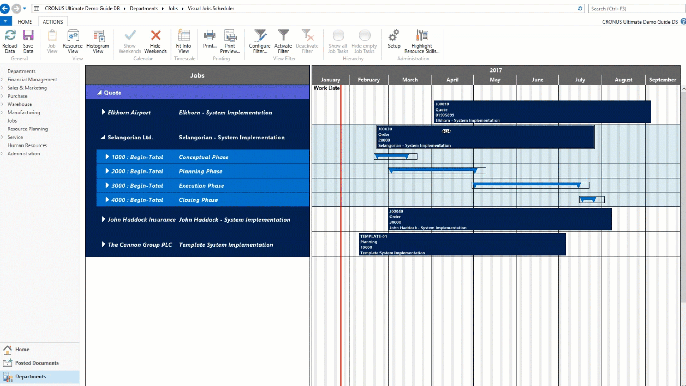Screen dimensions: 686x386
Task: Click the forward navigation arrow
Action: pyautogui.click(x=16, y=8)
